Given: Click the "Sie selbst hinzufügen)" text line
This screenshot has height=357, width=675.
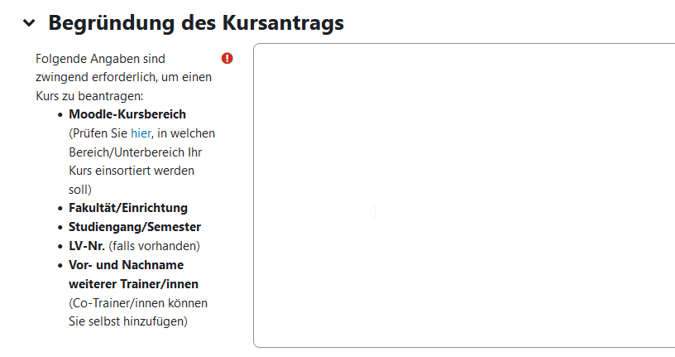Looking at the screenshot, I should (128, 321).
